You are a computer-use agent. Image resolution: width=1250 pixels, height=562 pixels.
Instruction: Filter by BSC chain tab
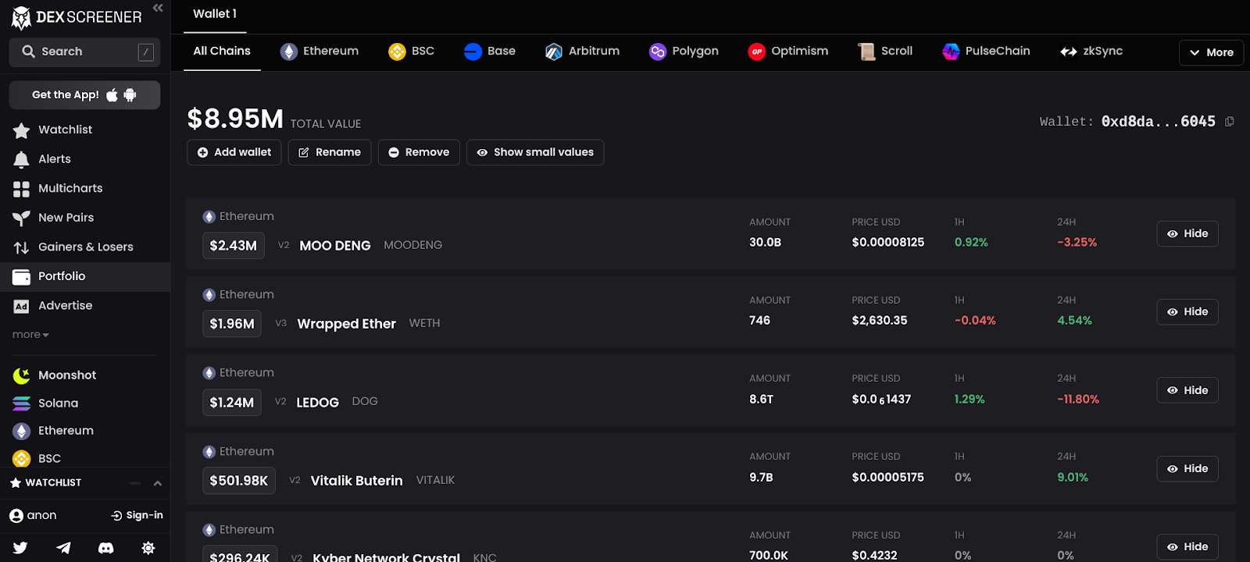pyautogui.click(x=411, y=52)
